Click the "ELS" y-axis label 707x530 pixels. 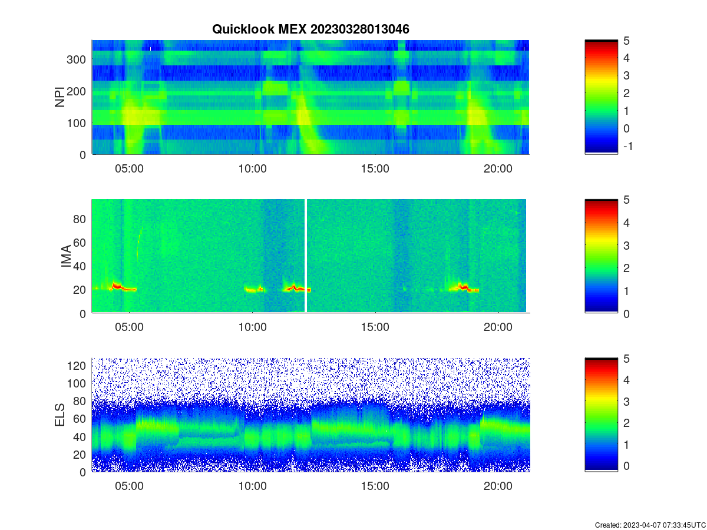point(60,415)
